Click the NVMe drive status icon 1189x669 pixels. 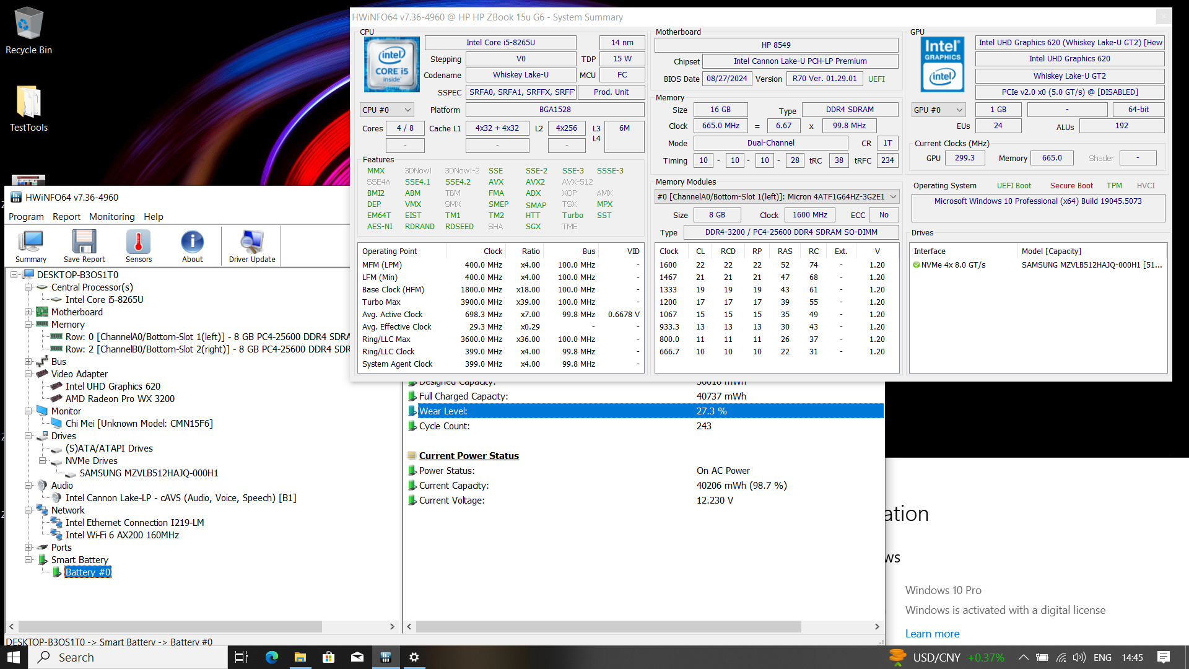pos(917,265)
